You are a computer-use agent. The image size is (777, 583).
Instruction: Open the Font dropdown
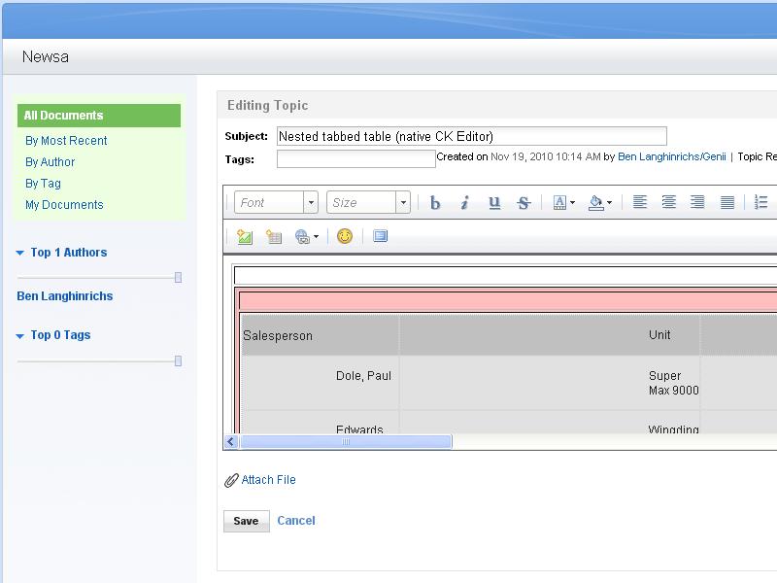tap(276, 203)
